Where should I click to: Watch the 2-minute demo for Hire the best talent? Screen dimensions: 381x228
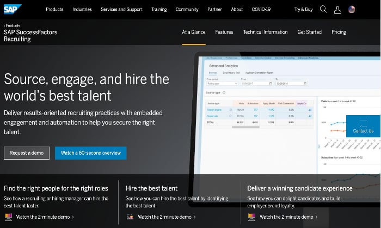pos(167,217)
